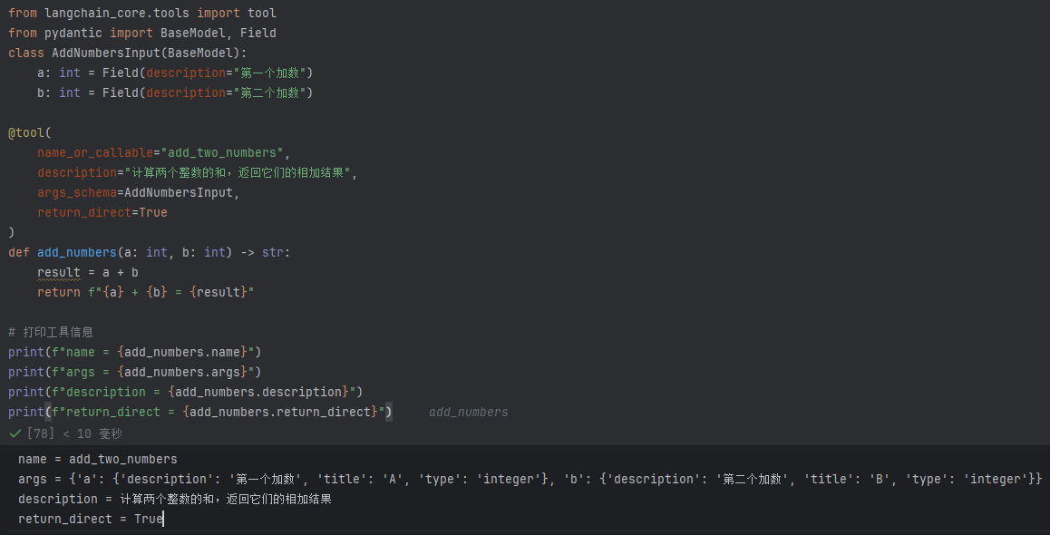This screenshot has height=535, width=1050.
Task: Click the grey add_numbers inlay hint
Action: point(468,412)
